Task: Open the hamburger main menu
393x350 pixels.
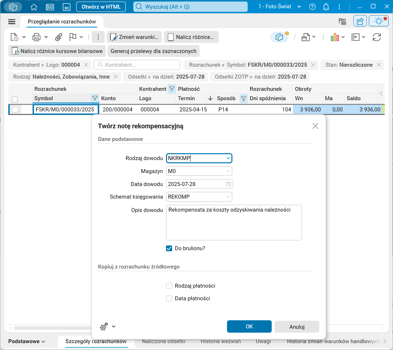Action: (12, 22)
